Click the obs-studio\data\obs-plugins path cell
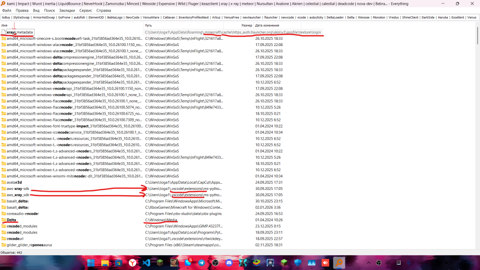Viewport: 480px width, 270px height. [183, 214]
